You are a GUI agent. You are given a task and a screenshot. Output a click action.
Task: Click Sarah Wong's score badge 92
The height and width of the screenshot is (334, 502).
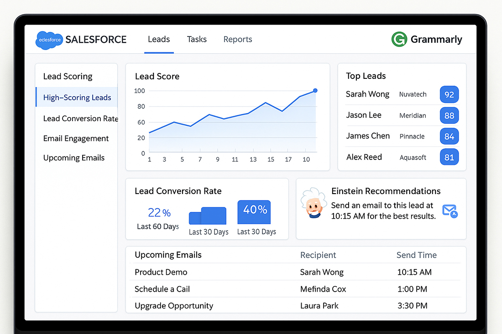[449, 95]
